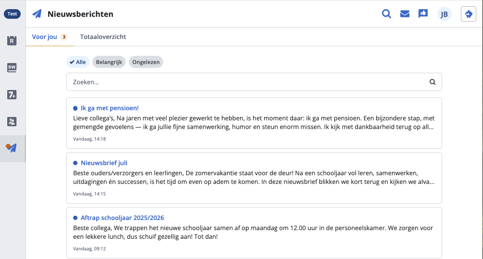Screen dimensions: 483x259
Task: Select the paper plane news sidebar icon
Action: click(x=12, y=148)
